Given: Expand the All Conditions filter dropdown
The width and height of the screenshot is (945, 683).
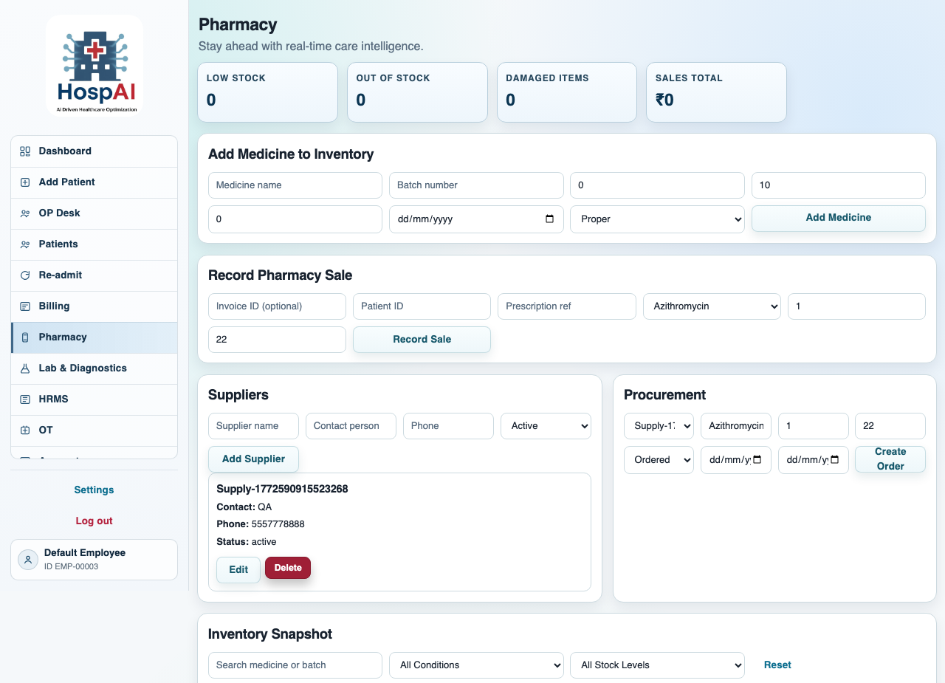Looking at the screenshot, I should click(476, 665).
